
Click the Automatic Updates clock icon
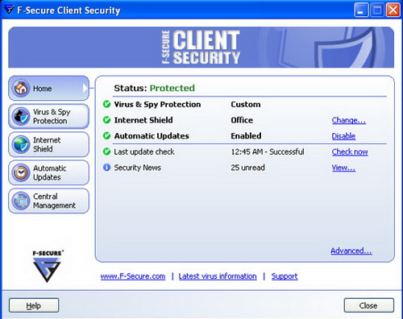21,172
